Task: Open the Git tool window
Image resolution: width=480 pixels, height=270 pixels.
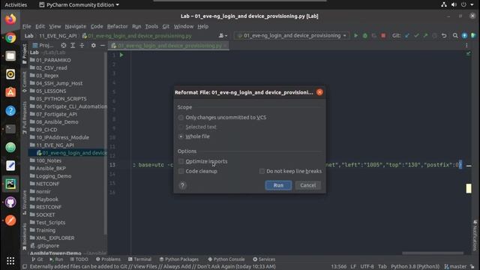Action: (x=37, y=259)
